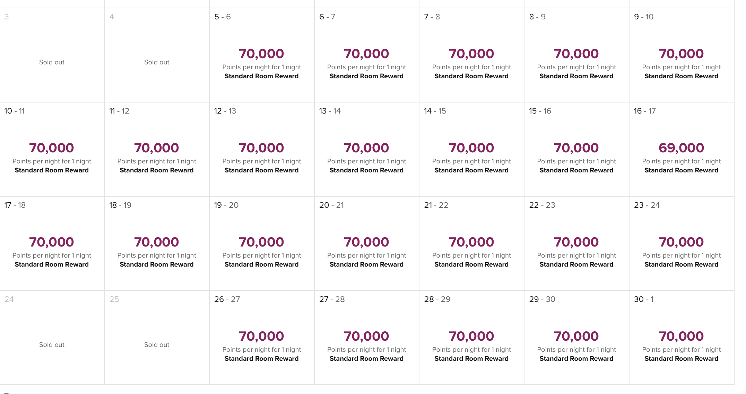This screenshot has height=394, width=746.
Task: Select the 12 - 13 Standard Room Reward
Action: (262, 170)
